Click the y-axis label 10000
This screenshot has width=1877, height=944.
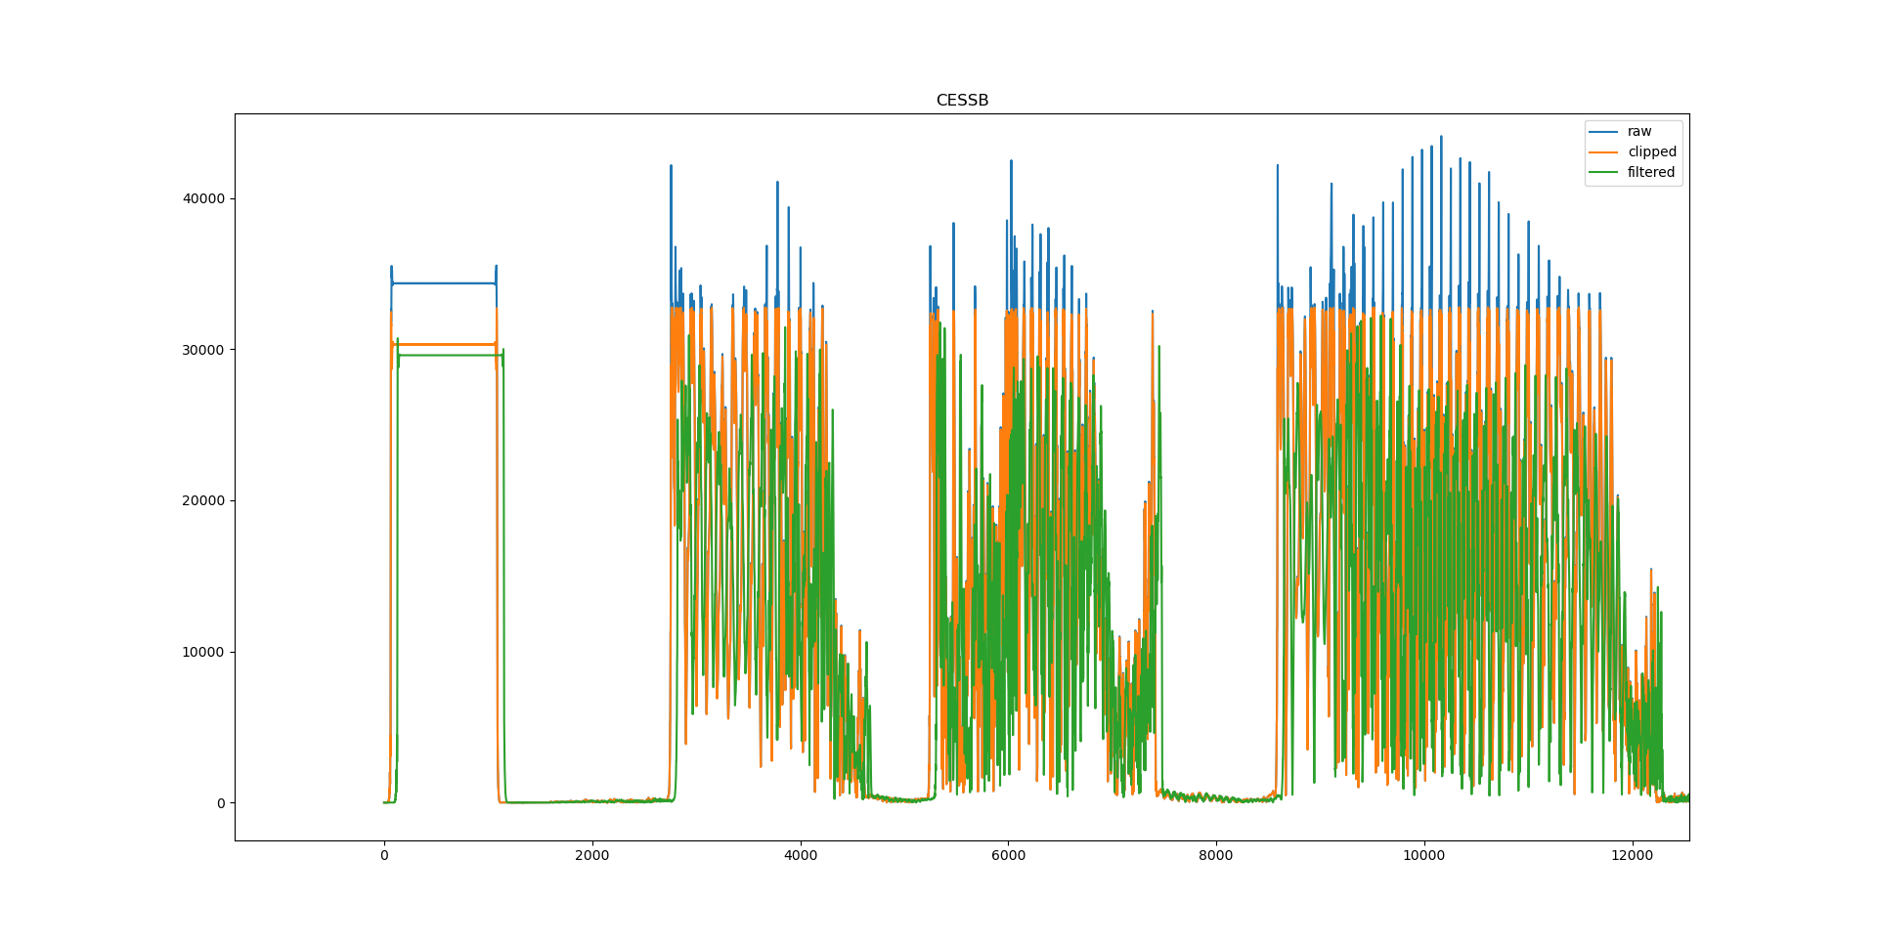coord(205,652)
